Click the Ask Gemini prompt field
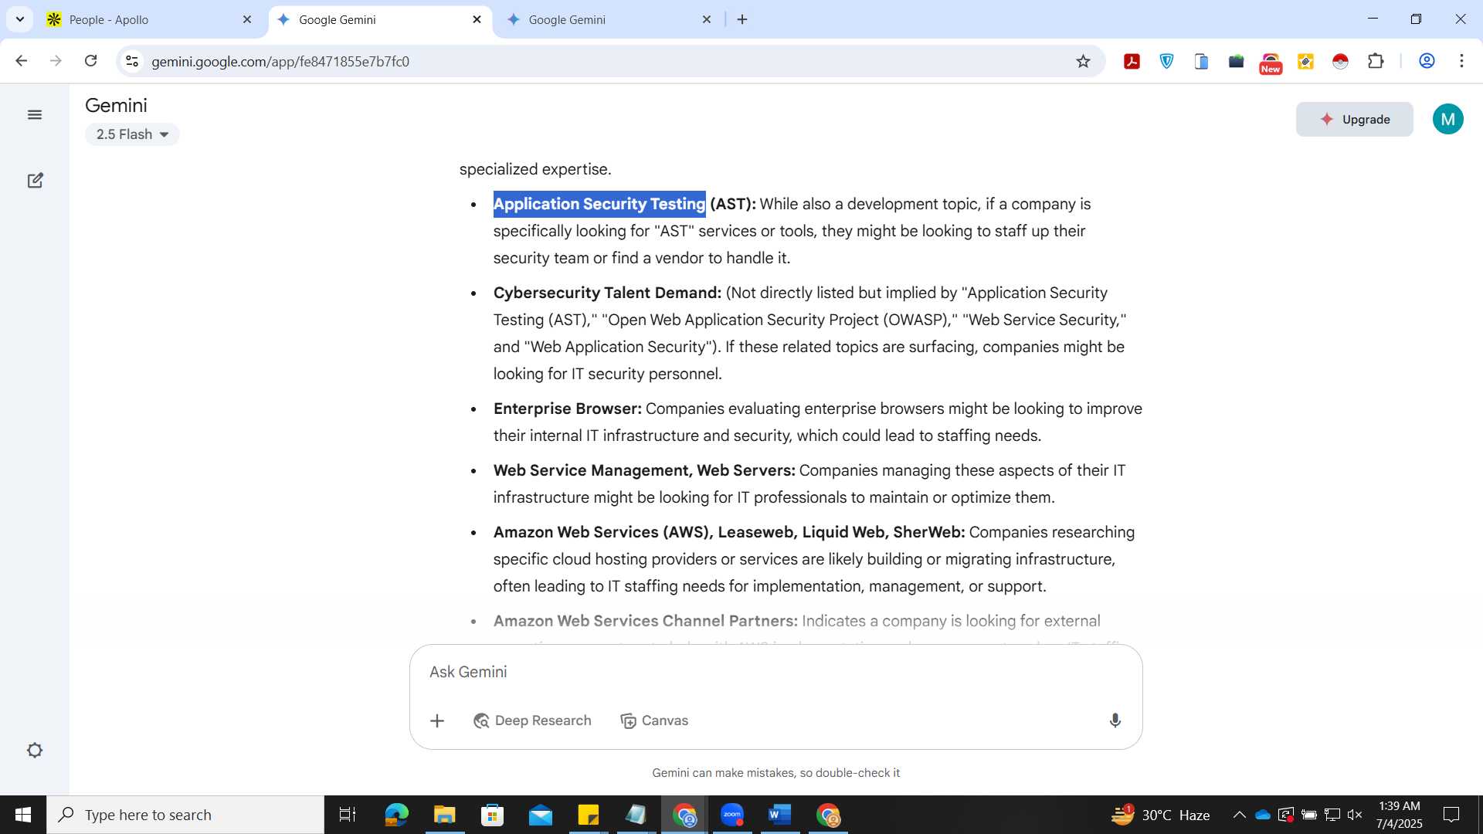The height and width of the screenshot is (834, 1483). click(775, 672)
